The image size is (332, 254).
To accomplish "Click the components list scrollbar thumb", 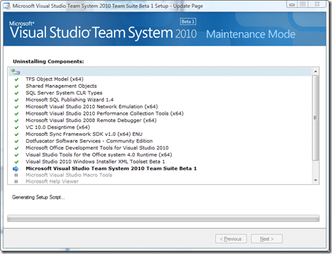I will click(316, 118).
